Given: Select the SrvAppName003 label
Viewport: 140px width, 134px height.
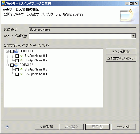Looking at the screenshot, I should click(x=36, y=69).
